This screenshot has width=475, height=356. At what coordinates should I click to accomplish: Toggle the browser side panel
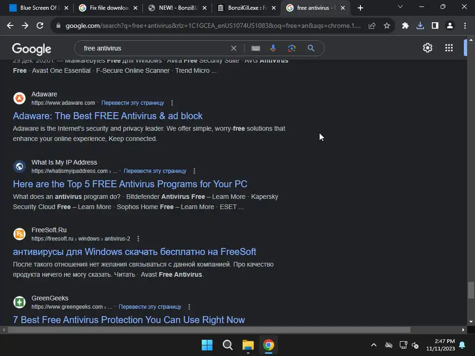[435, 26]
